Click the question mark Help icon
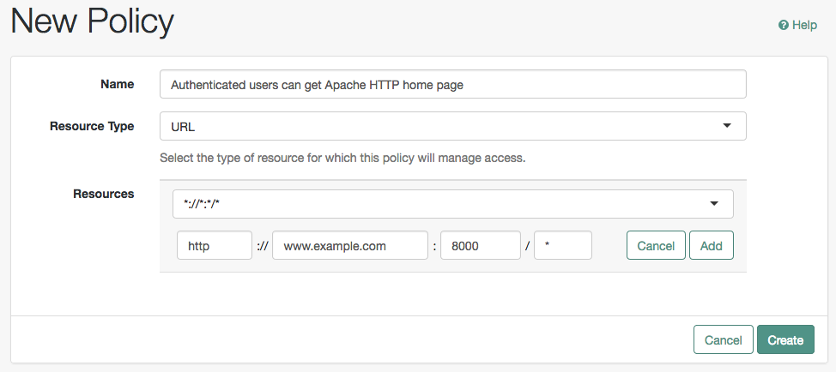This screenshot has width=836, height=372. (x=784, y=25)
